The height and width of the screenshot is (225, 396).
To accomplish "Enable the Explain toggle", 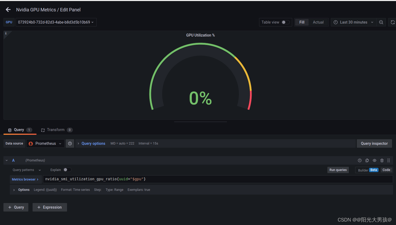I will pyautogui.click(x=67, y=170).
